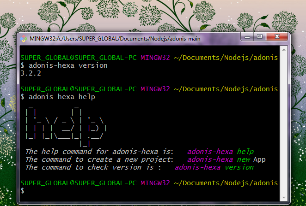Click the window title MINGW32 path text

(115, 39)
